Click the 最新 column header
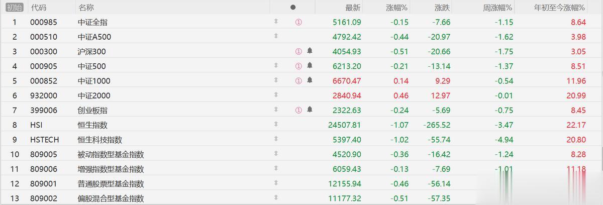 coord(353,8)
